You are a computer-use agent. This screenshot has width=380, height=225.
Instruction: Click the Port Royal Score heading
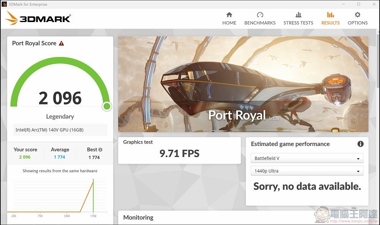[34, 43]
